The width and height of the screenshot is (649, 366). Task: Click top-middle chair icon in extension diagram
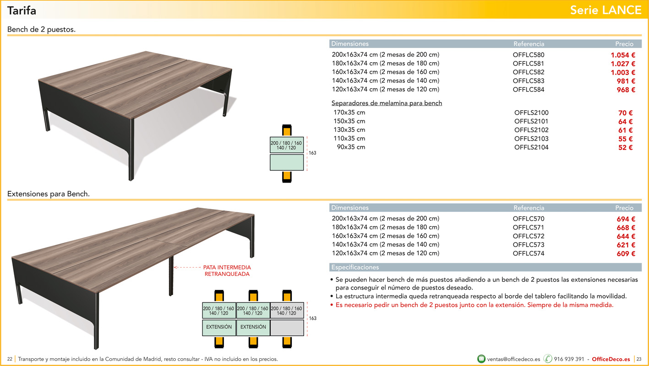253,296
